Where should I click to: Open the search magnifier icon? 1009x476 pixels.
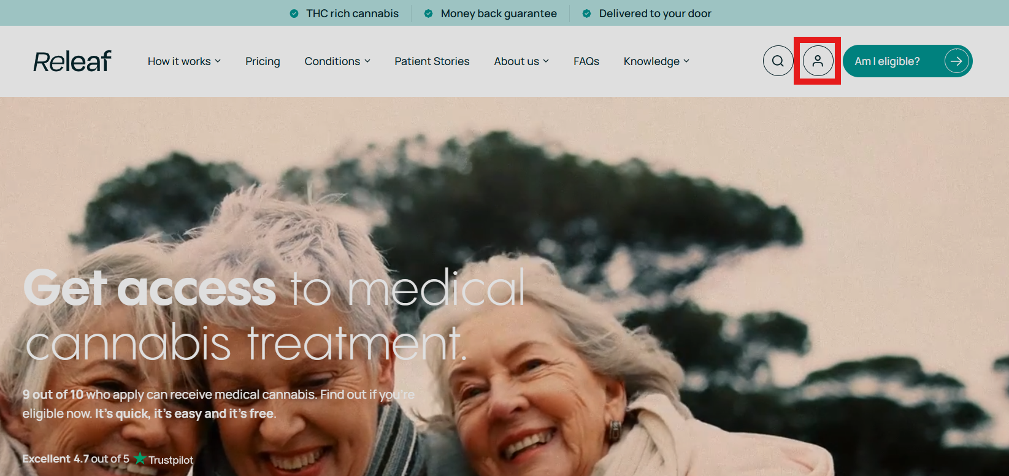pyautogui.click(x=778, y=61)
